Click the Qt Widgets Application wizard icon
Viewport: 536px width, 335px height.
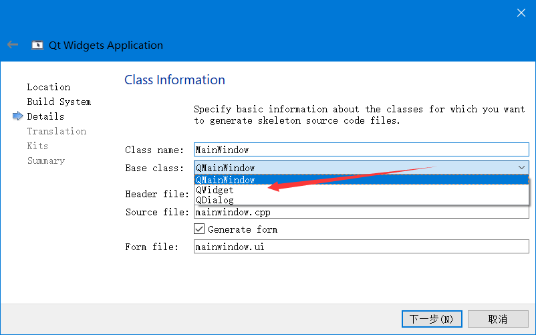37,45
